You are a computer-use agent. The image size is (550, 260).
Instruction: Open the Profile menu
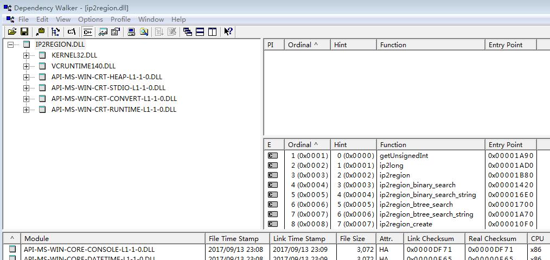tap(120, 20)
